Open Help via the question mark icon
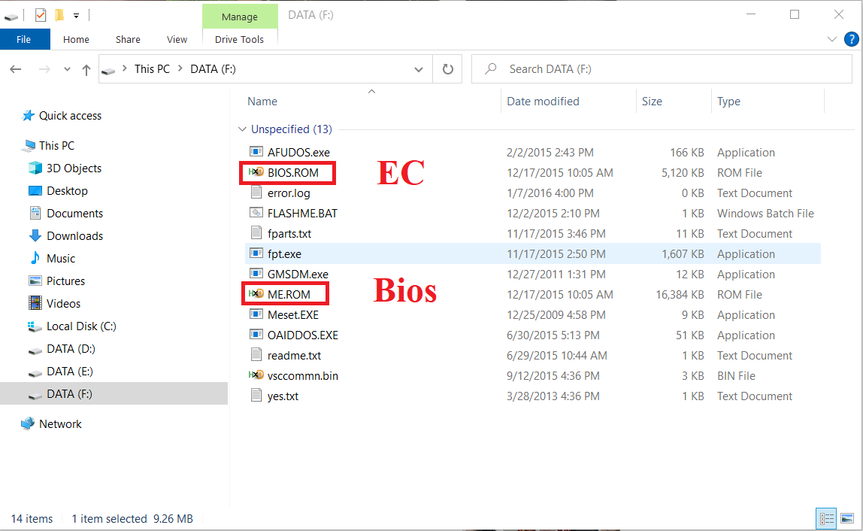 pyautogui.click(x=852, y=39)
